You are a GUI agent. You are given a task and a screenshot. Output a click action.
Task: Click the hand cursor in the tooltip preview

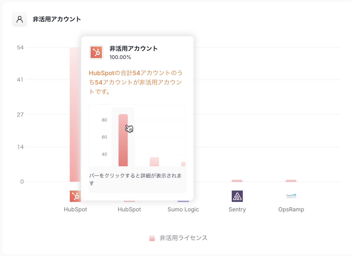(129, 128)
